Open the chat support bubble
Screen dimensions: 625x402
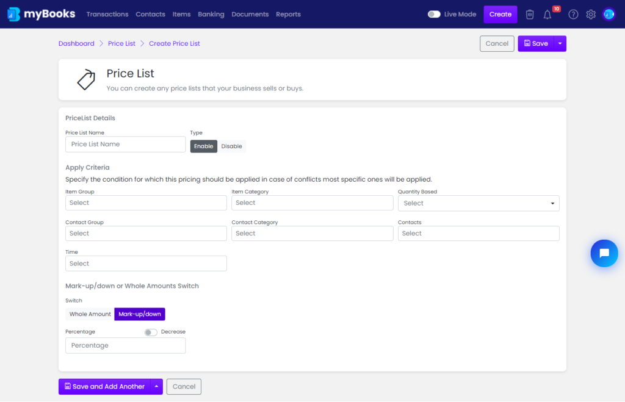(604, 253)
